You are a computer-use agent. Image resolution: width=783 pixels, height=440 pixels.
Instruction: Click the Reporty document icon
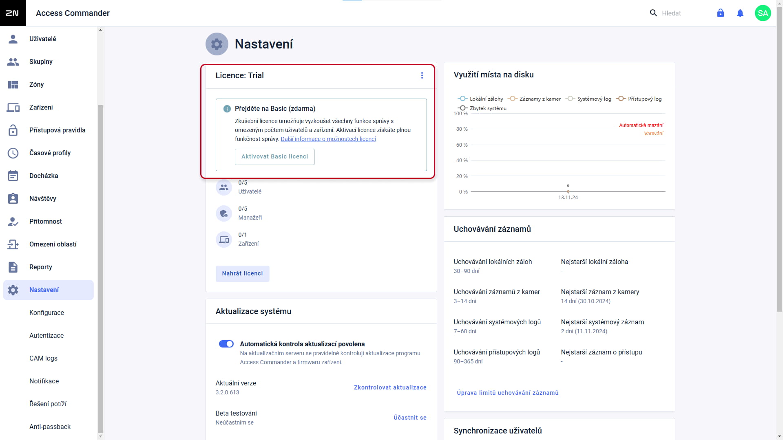point(13,267)
